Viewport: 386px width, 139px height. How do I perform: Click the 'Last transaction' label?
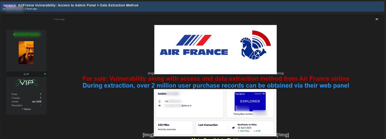point(208,125)
